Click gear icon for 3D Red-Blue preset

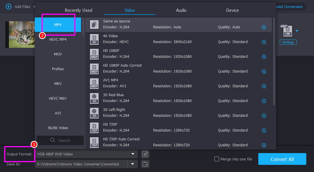264,101
